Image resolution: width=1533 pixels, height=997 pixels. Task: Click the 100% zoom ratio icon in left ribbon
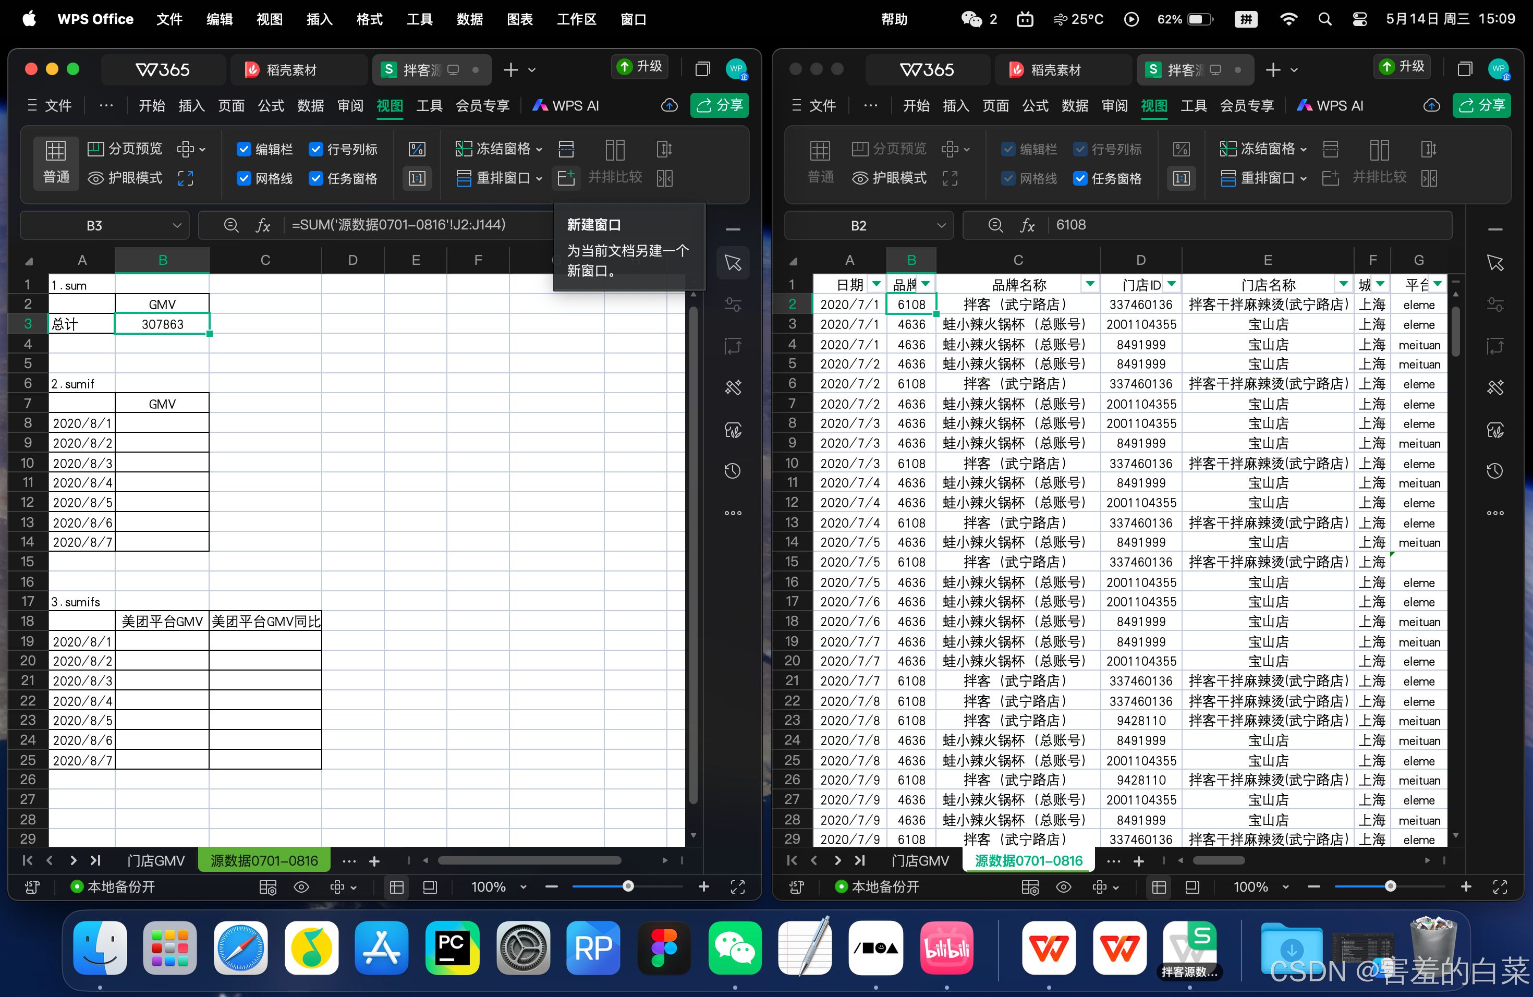pyautogui.click(x=417, y=178)
